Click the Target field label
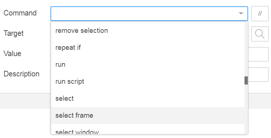 [14, 34]
